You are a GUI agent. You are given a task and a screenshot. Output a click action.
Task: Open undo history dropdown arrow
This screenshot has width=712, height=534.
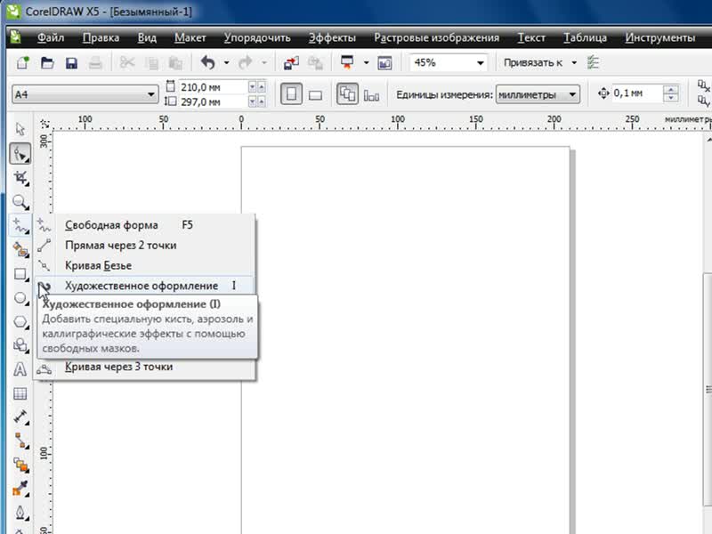click(x=226, y=62)
